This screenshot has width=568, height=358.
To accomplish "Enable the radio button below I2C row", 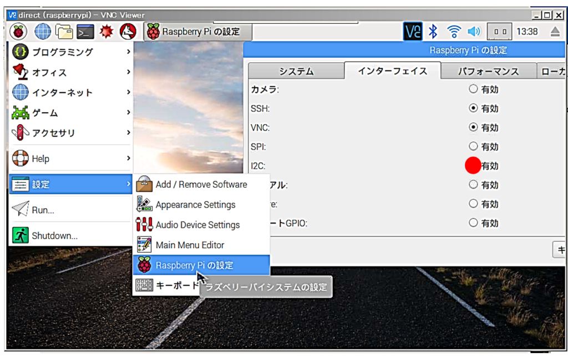I will point(473,185).
